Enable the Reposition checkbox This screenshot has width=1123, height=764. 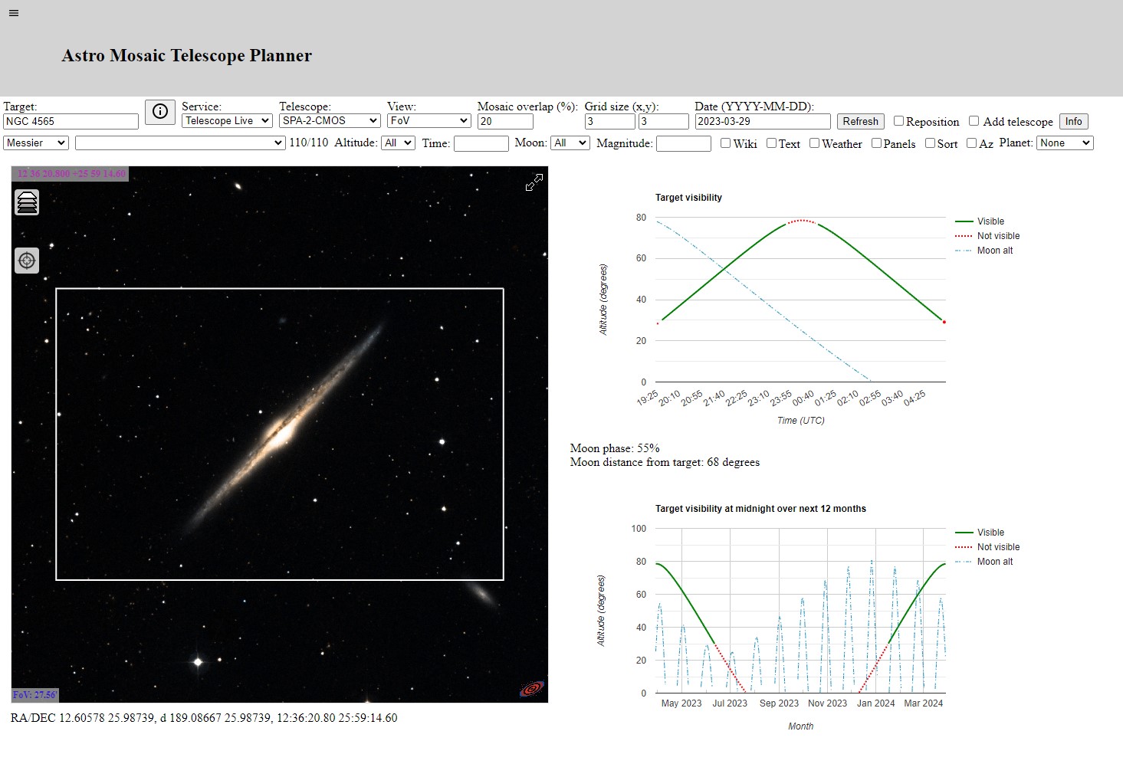click(x=899, y=121)
